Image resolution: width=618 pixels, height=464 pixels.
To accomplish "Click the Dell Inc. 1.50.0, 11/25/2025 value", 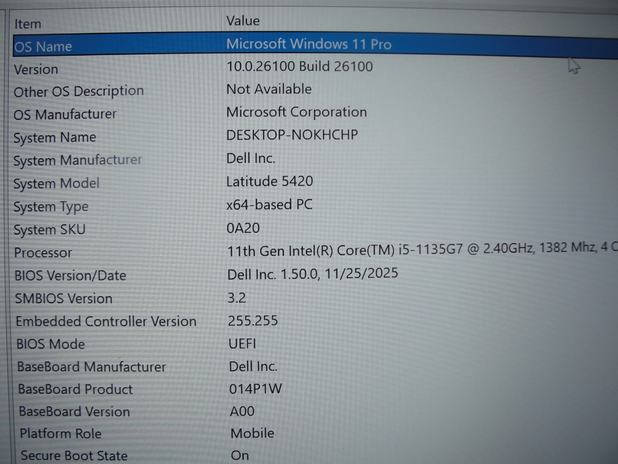I will pos(312,274).
